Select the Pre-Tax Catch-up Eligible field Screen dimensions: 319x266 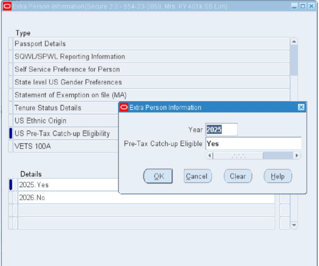(x=253, y=143)
